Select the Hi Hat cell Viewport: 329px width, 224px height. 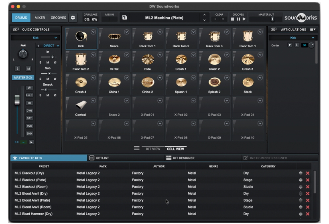point(114,61)
